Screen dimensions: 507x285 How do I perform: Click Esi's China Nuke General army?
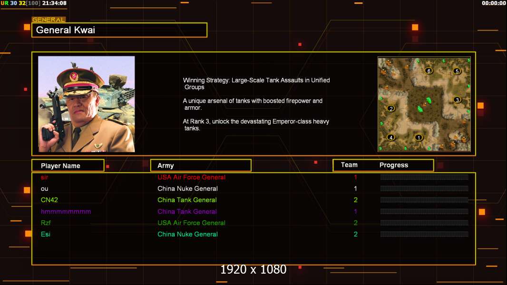[187, 234]
